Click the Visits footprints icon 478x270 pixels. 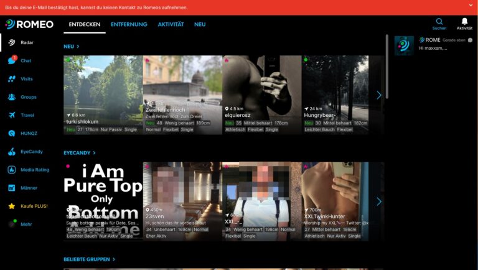(12, 79)
